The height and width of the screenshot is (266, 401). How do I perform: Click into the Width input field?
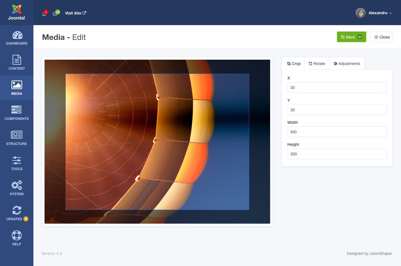pyautogui.click(x=337, y=132)
